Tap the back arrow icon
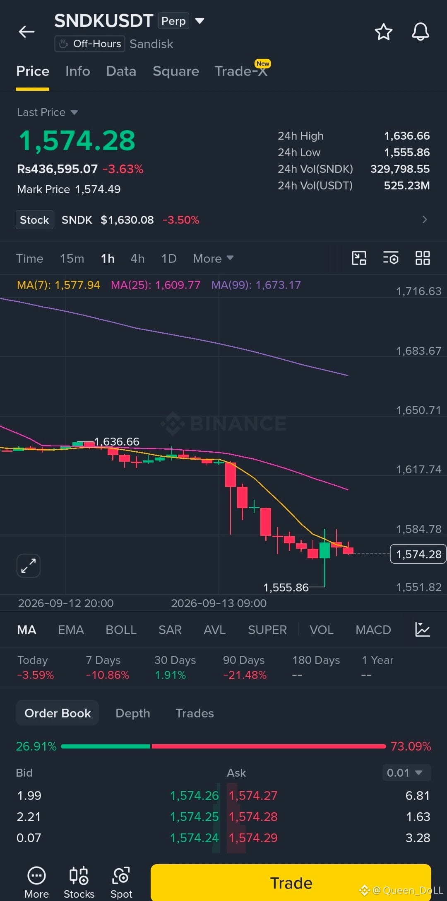This screenshot has width=447, height=901. coord(26,31)
